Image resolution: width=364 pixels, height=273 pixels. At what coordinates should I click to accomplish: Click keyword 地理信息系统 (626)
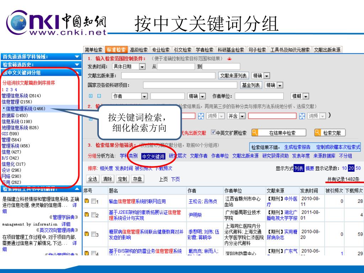click(20, 128)
